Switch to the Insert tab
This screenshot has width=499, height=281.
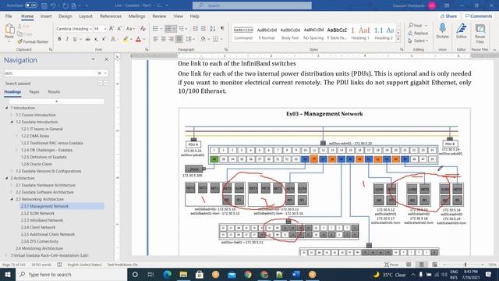pyautogui.click(x=46, y=16)
